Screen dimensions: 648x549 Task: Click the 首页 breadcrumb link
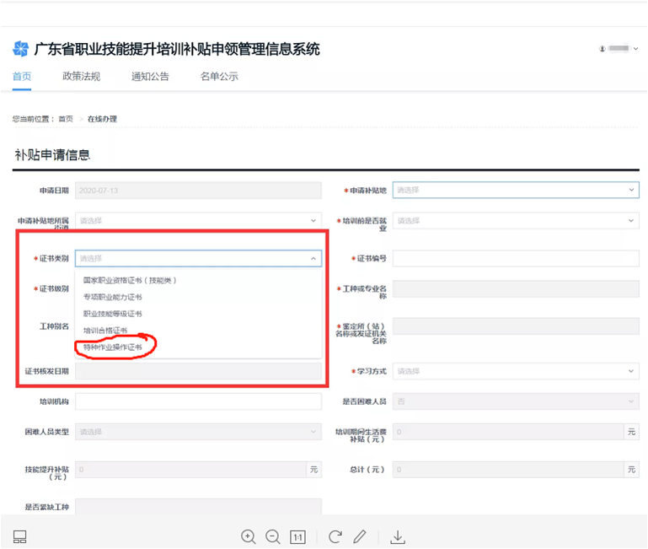(65, 119)
